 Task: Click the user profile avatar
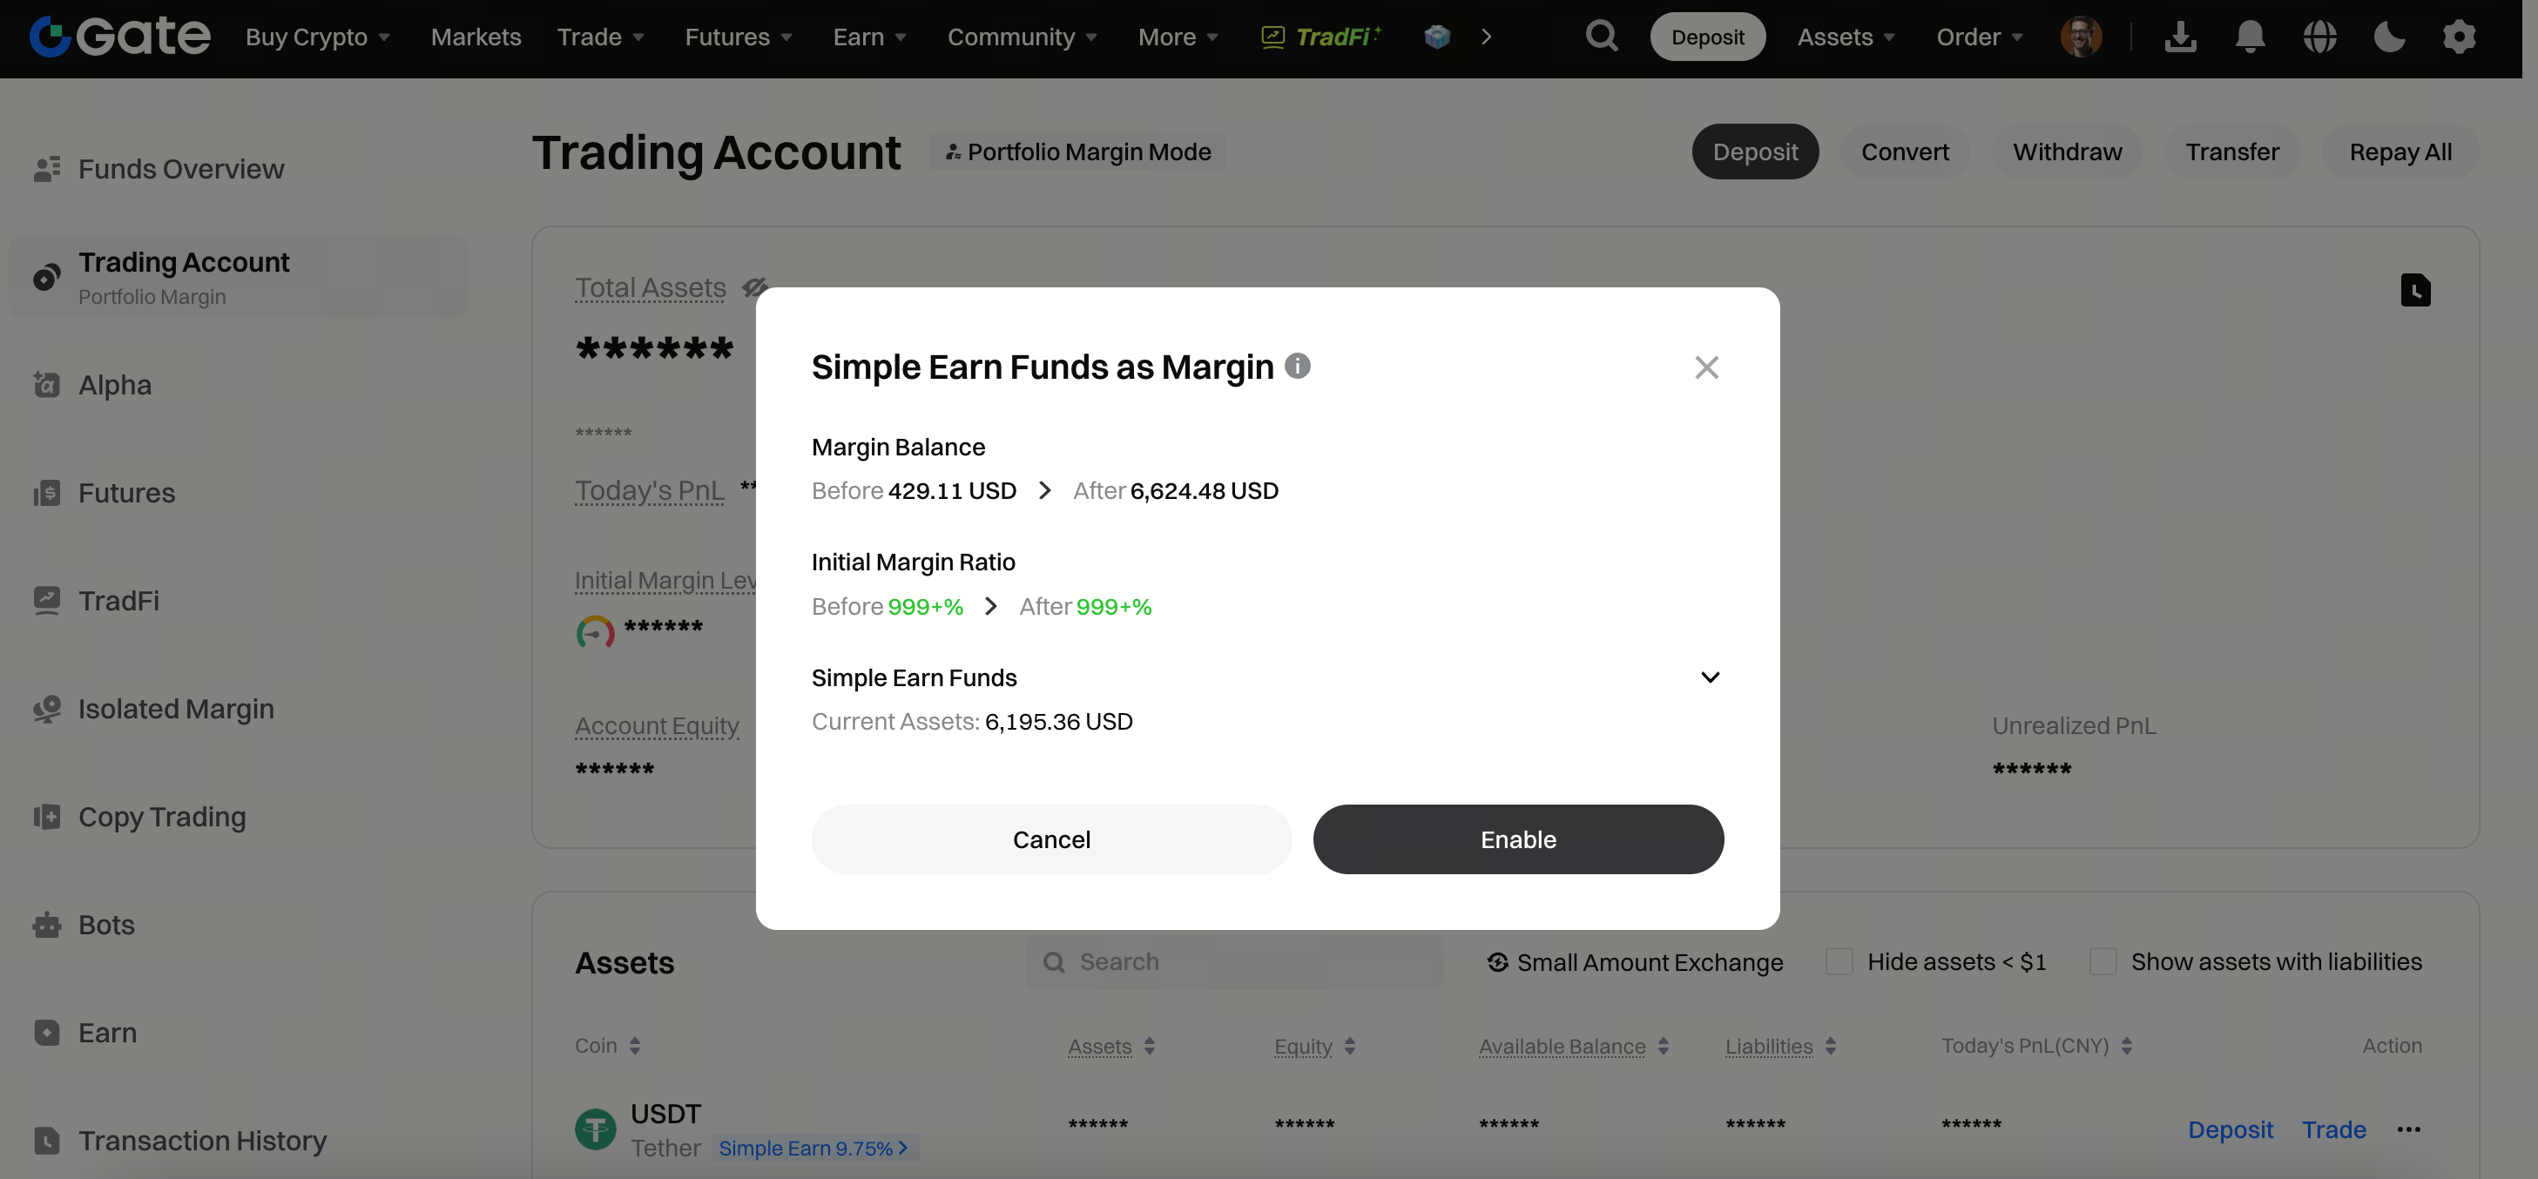click(2081, 37)
